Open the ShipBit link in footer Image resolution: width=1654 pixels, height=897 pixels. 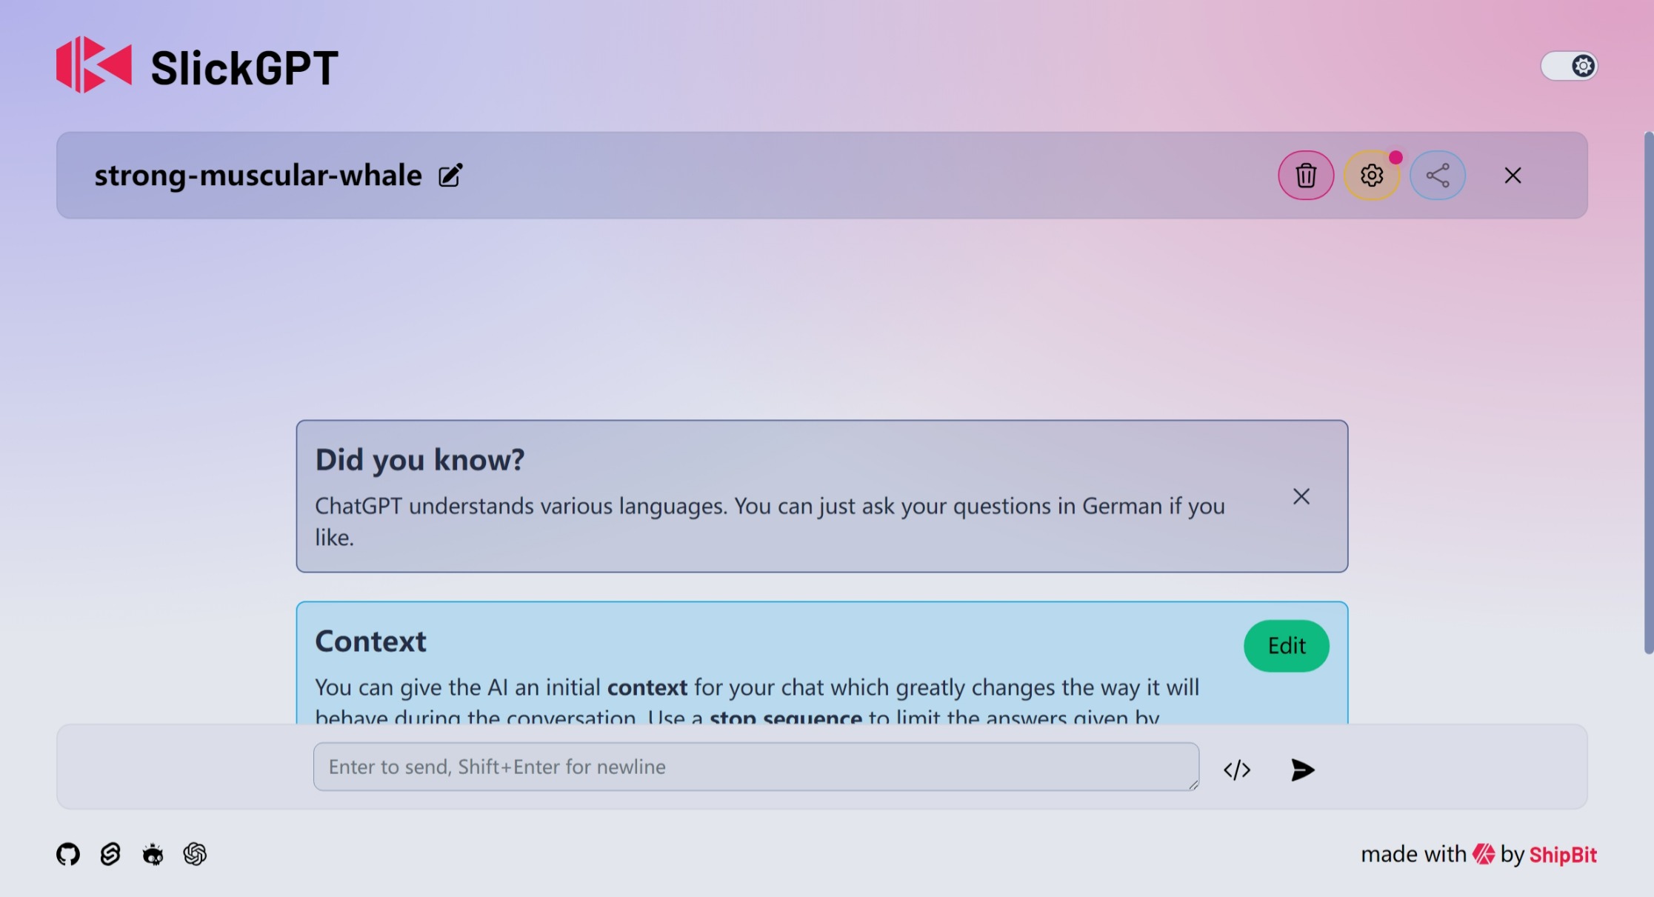[x=1563, y=855]
